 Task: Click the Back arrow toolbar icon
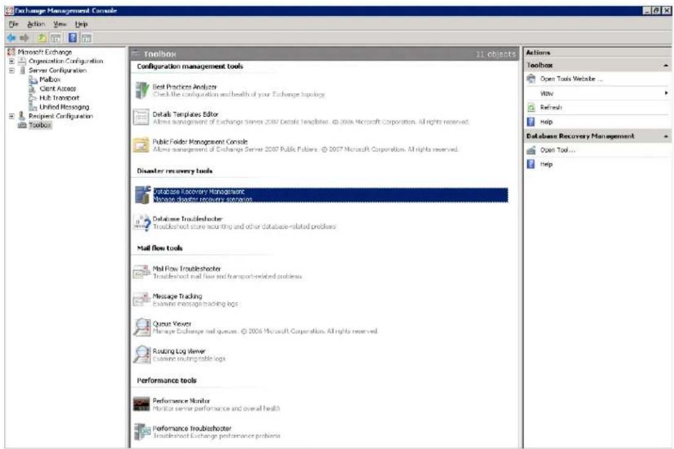[x=11, y=38]
